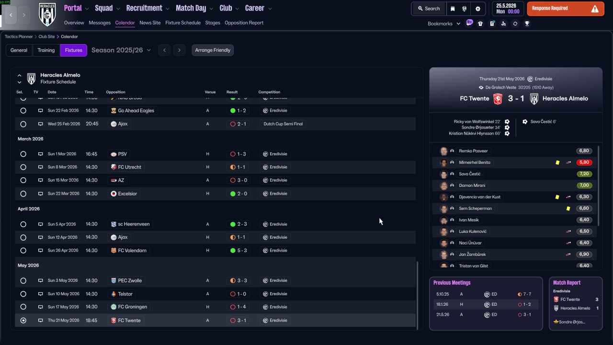
Task: Click the circular arrows bookmark icon
Action: [x=515, y=23]
